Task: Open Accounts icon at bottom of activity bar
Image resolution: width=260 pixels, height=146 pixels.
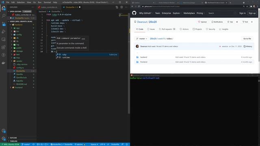Action: [4, 131]
